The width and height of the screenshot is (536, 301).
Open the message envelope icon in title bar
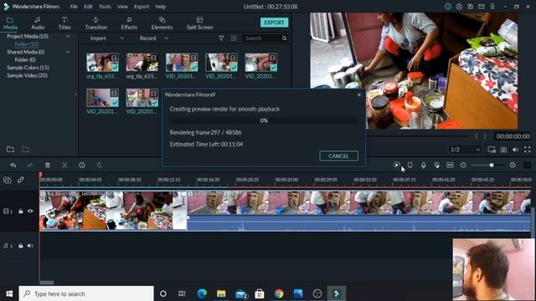click(x=482, y=7)
